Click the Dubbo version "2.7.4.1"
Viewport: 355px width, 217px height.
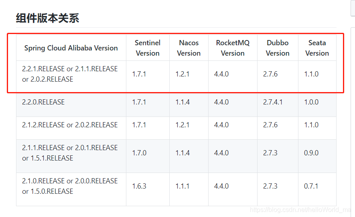pyautogui.click(x=273, y=102)
